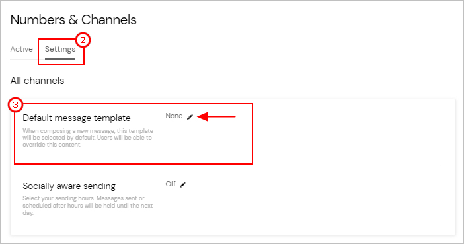
Task: Click the Default message template label
Action: tap(77, 118)
